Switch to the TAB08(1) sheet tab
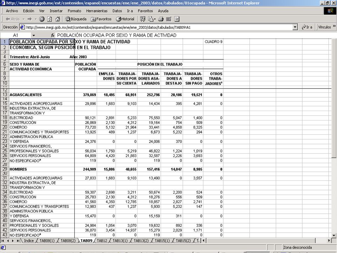Viewport: 337px width, 253px height. 47,241
